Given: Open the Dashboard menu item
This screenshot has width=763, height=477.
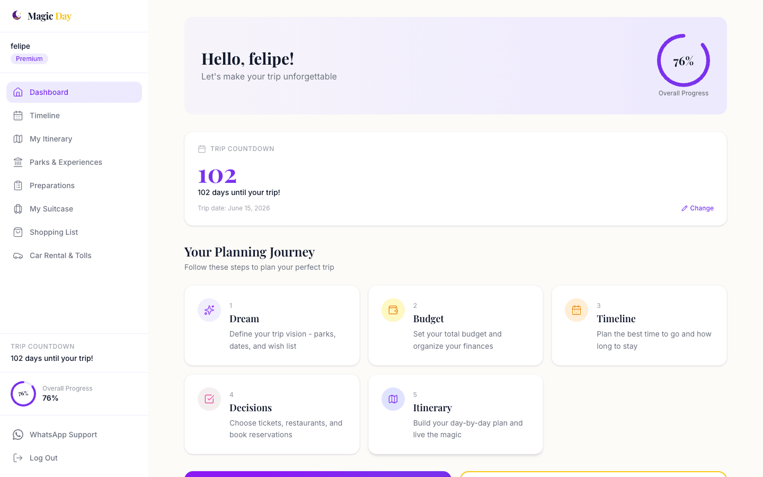Looking at the screenshot, I should point(74,92).
